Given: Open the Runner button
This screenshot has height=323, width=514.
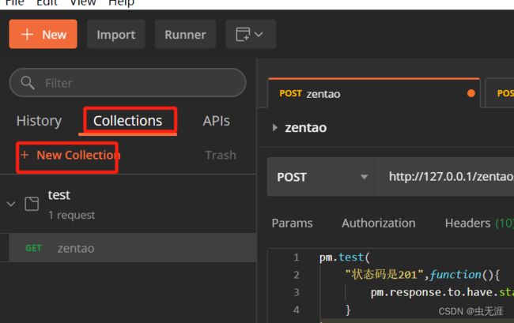Looking at the screenshot, I should pyautogui.click(x=185, y=35).
